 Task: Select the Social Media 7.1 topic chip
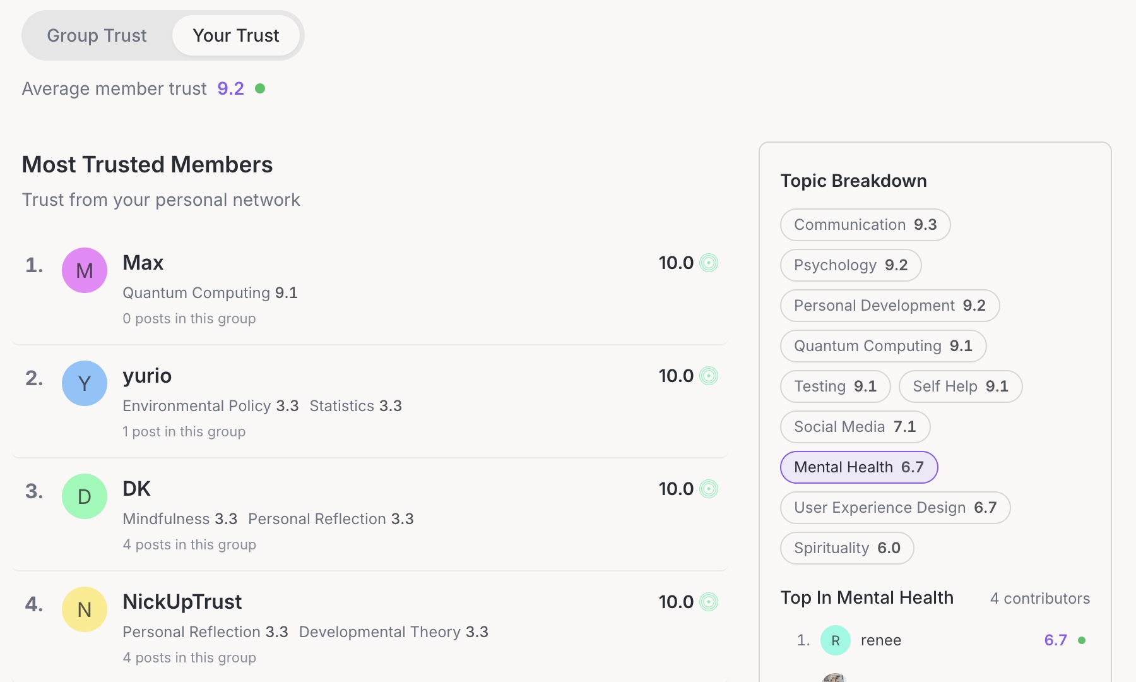(x=855, y=427)
